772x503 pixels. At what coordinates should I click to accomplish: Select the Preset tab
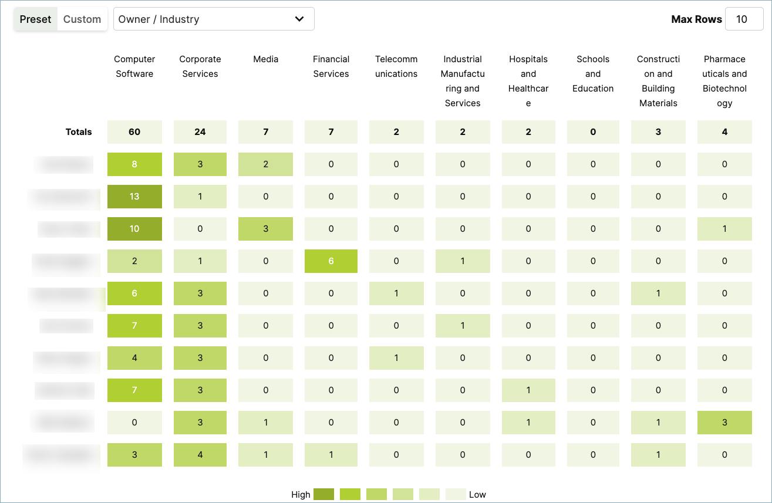pos(35,19)
